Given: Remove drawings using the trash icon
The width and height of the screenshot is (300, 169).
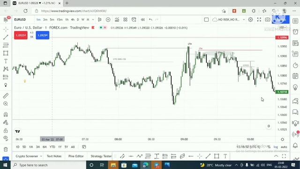Looking at the screenshot, I should (x=6, y=149).
